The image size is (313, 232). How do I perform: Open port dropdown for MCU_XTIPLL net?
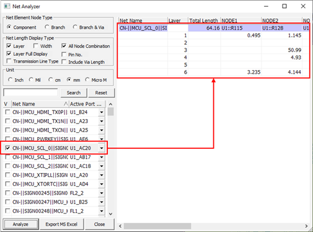[102, 175]
